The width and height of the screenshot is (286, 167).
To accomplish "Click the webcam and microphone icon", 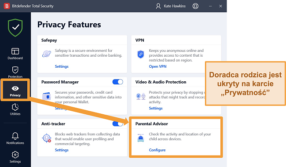I will (x=141, y=96).
